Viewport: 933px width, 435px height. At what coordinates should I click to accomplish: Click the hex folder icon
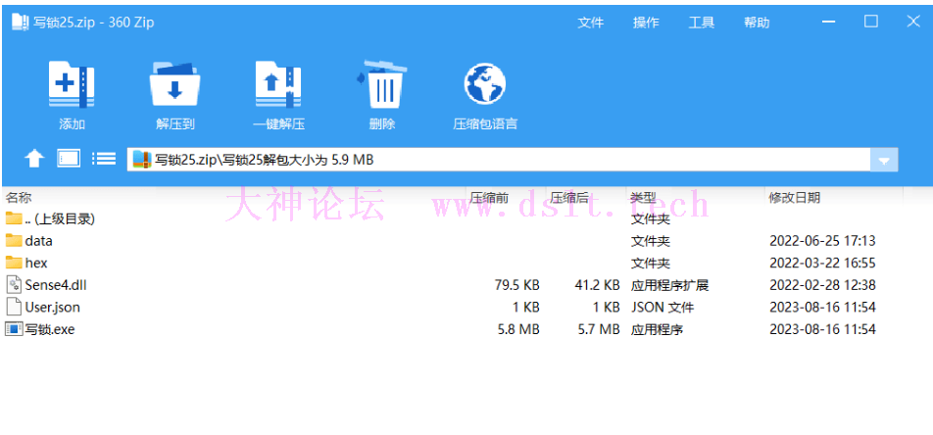point(14,263)
